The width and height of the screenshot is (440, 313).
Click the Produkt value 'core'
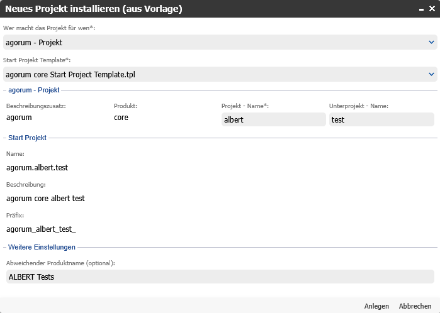click(x=121, y=118)
